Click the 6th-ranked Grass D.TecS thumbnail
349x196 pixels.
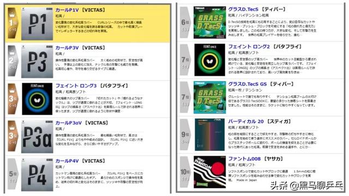(209, 22)
